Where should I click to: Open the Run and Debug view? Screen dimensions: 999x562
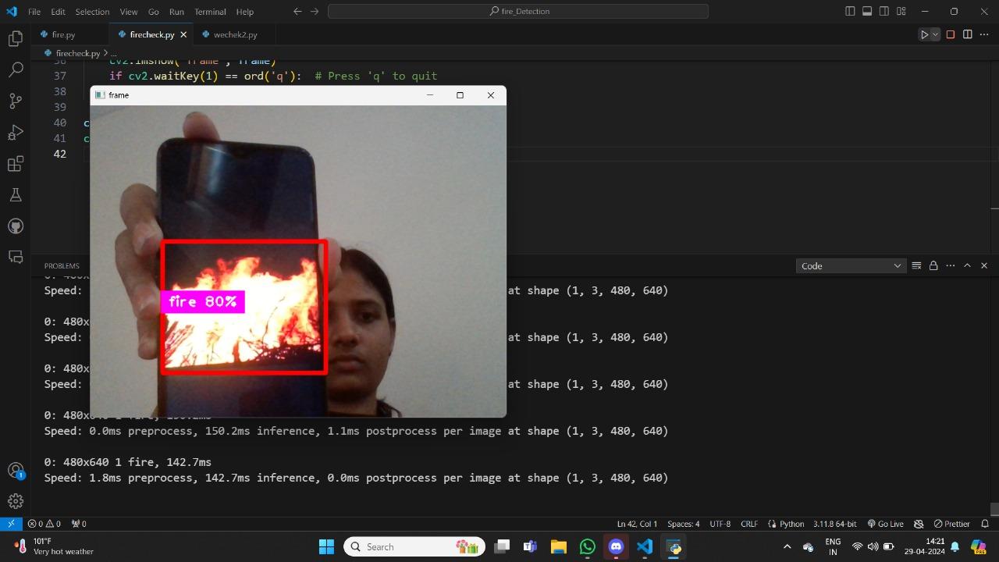[16, 132]
